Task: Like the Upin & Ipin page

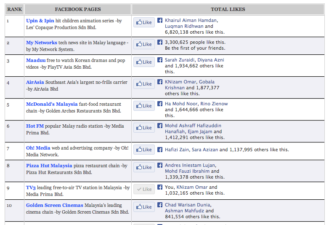Action: pos(144,22)
